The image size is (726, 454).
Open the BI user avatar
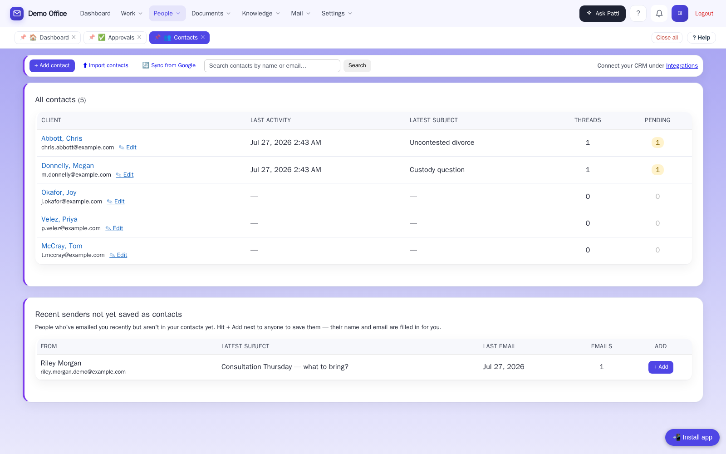(680, 14)
